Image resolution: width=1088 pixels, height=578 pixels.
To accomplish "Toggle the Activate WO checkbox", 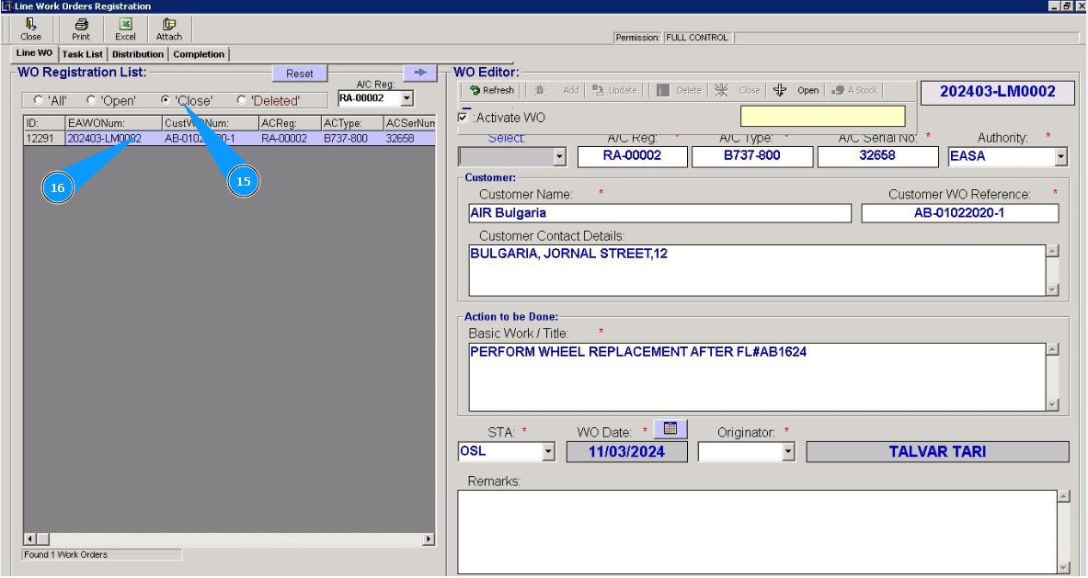I will coord(464,118).
